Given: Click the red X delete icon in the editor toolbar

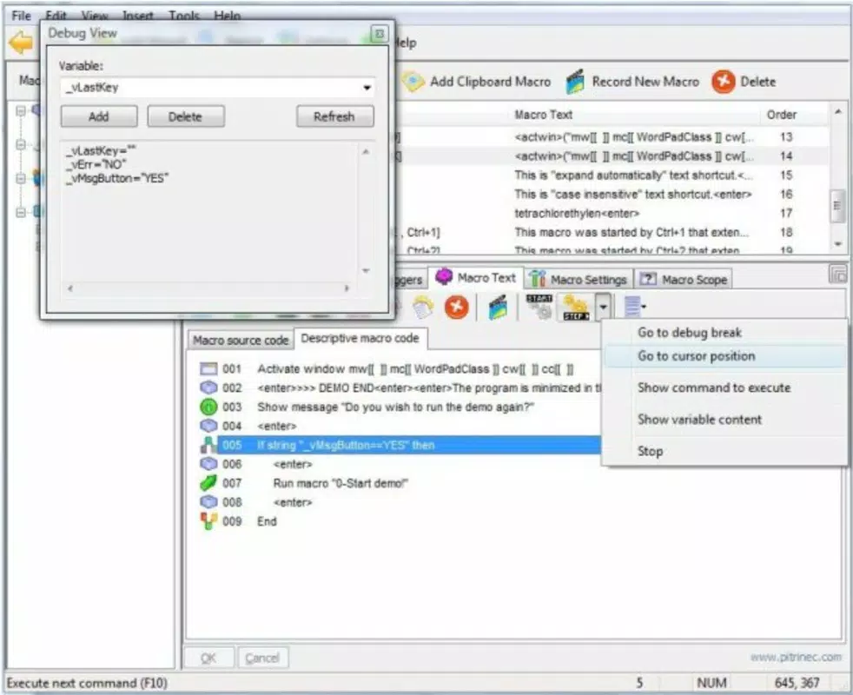Looking at the screenshot, I should pos(456,307).
